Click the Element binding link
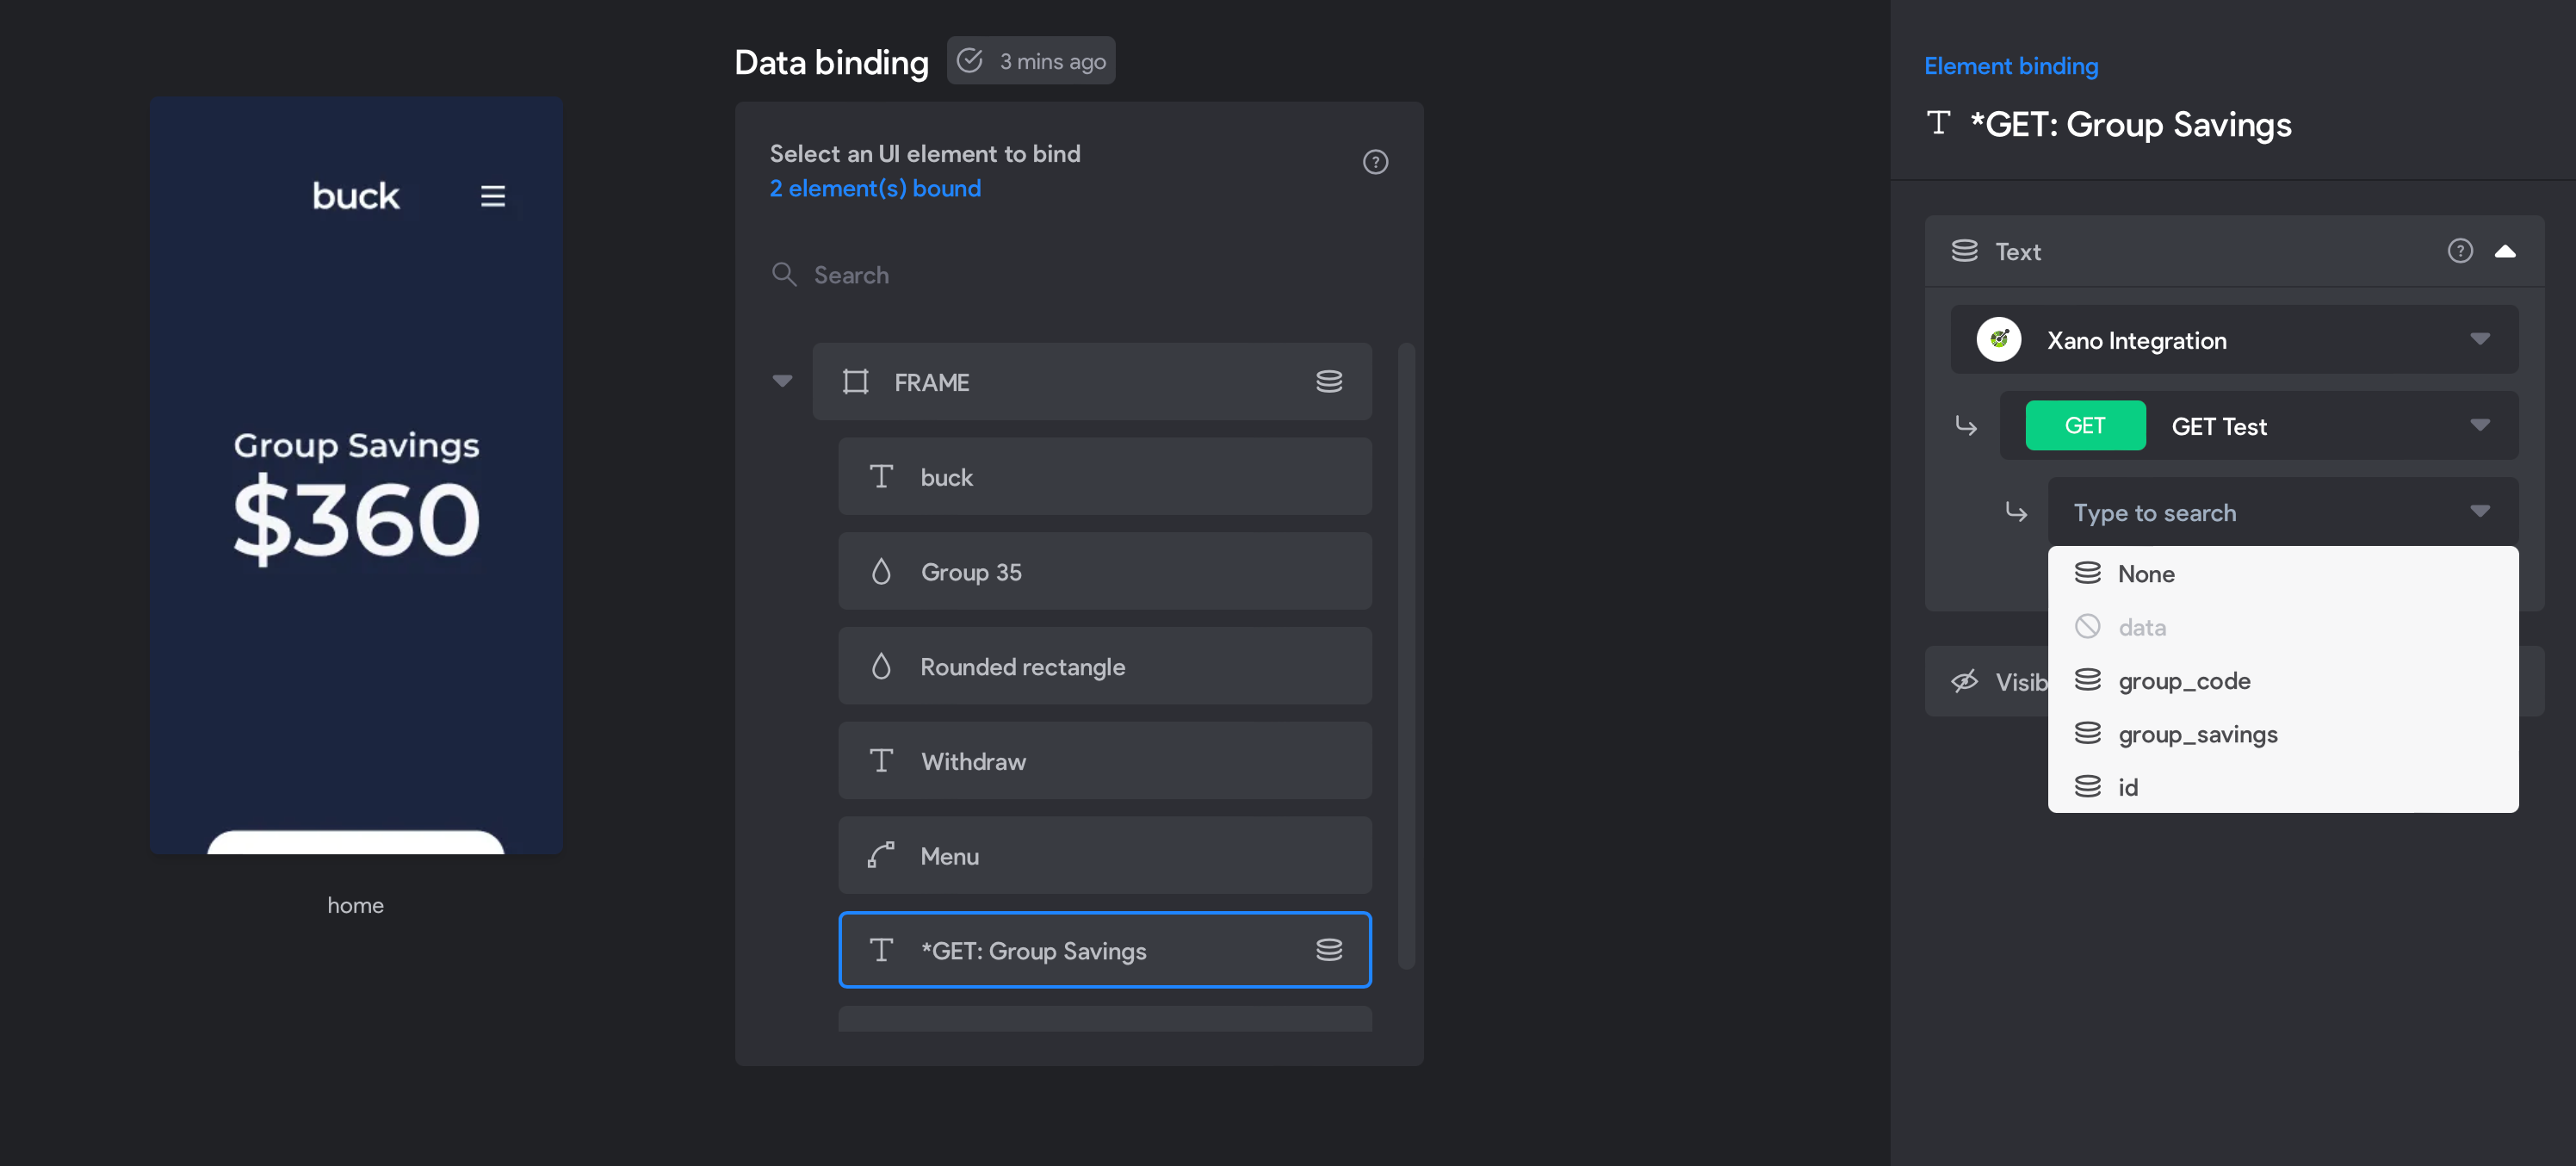2576x1166 pixels. (x=2011, y=66)
